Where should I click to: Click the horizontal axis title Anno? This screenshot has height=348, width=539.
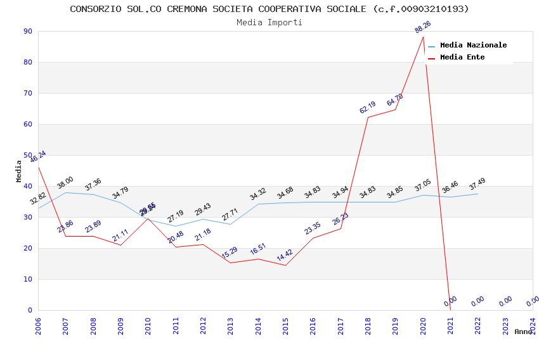(x=523, y=332)
